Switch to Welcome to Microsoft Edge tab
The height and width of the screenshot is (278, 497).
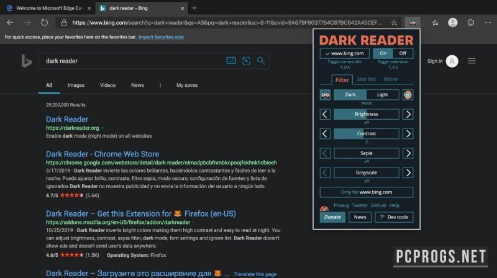(x=49, y=8)
